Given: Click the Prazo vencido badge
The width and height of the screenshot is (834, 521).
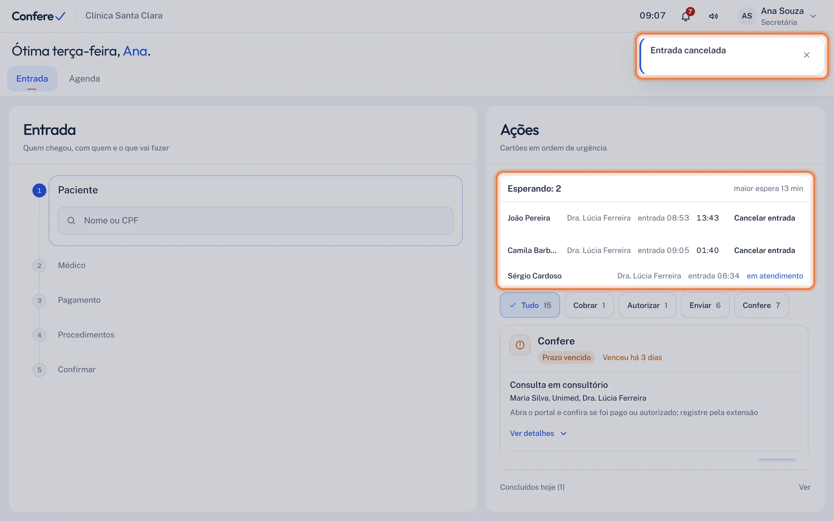Looking at the screenshot, I should pos(566,357).
